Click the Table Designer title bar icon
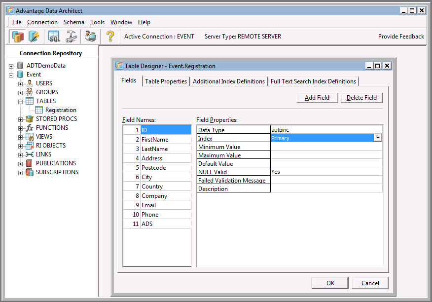Screen dimensions: 432x302 tap(118, 66)
